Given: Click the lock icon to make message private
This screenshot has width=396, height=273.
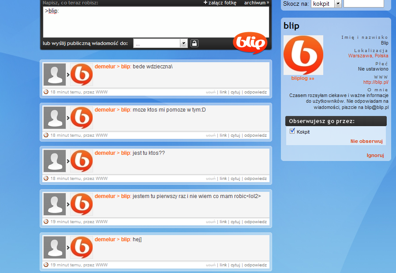Looking at the screenshot, I should coord(194,43).
